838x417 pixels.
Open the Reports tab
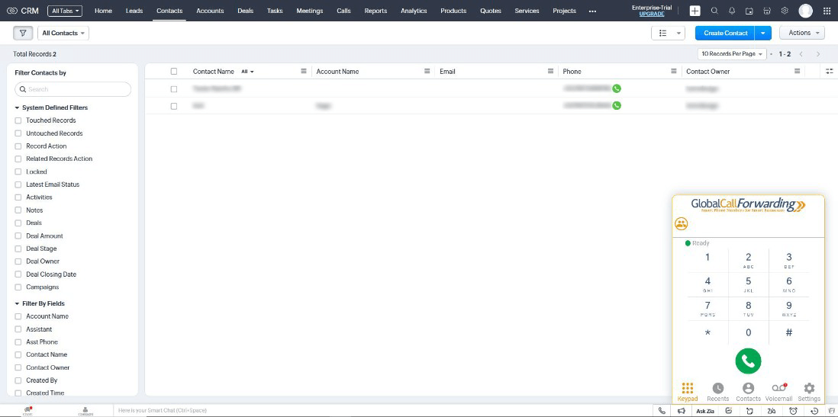click(x=375, y=11)
